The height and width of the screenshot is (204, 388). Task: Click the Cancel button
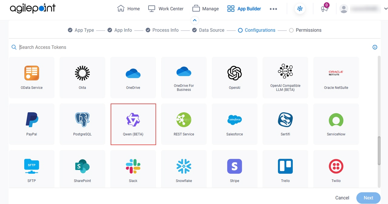(342, 198)
